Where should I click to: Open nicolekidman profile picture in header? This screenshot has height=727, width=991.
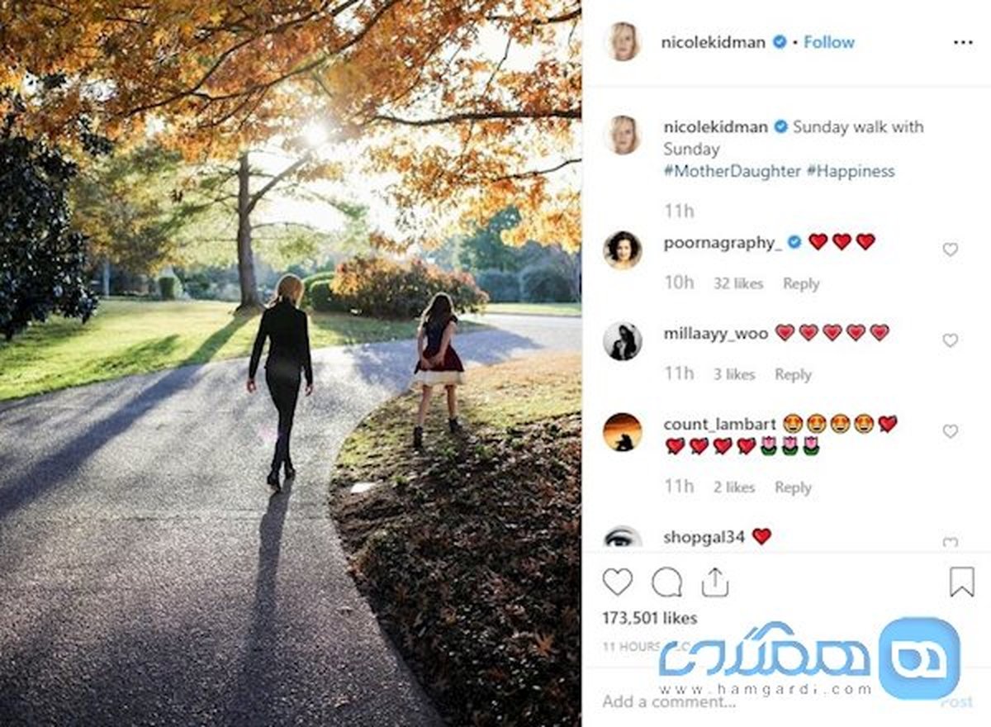[x=623, y=42]
